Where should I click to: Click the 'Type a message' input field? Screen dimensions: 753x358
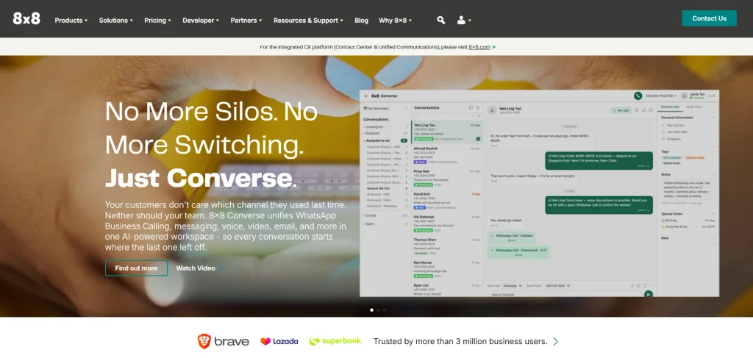tap(564, 294)
